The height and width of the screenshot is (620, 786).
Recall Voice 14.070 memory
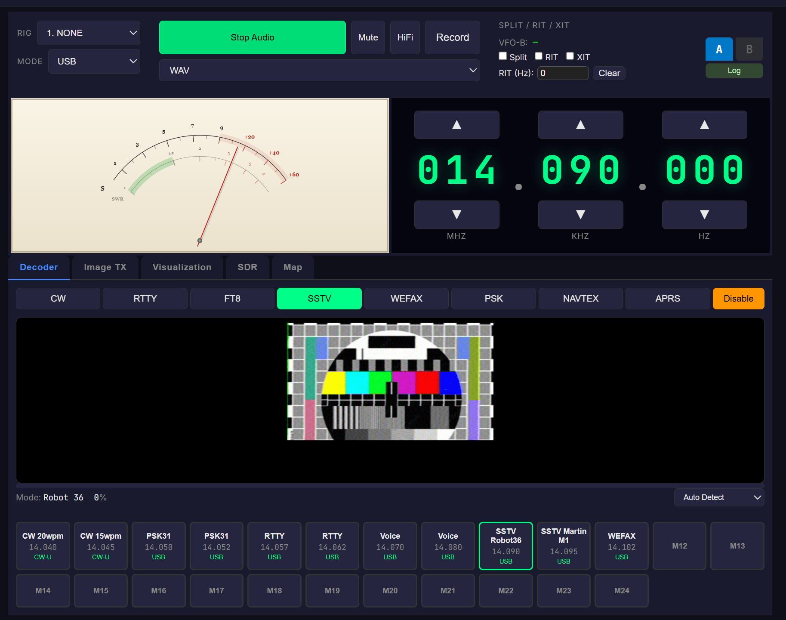(390, 546)
